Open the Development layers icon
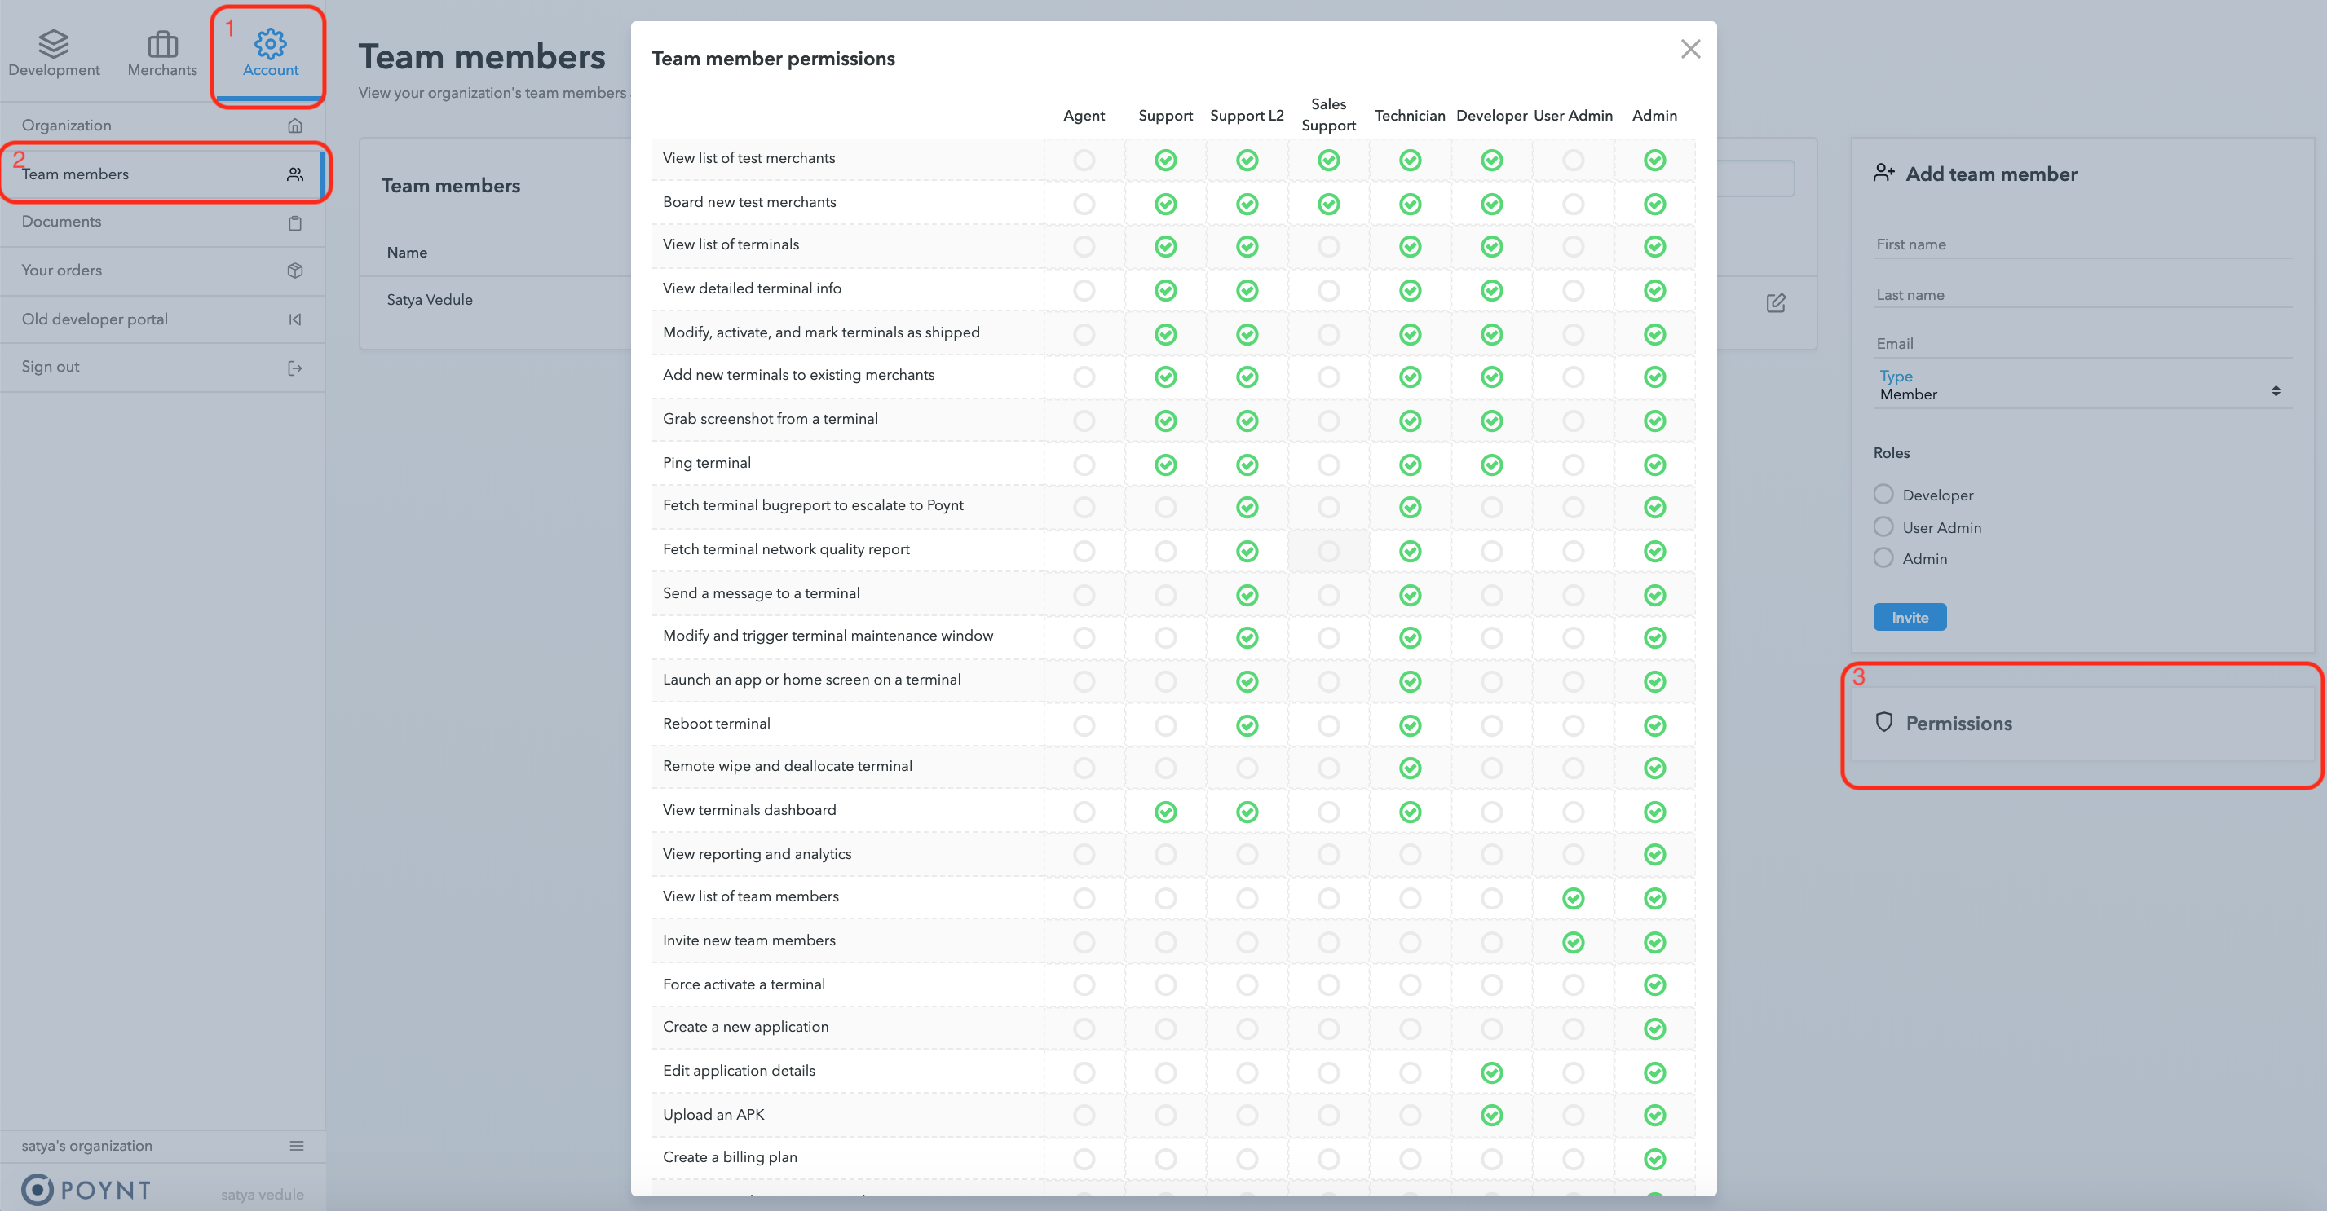 [x=54, y=42]
